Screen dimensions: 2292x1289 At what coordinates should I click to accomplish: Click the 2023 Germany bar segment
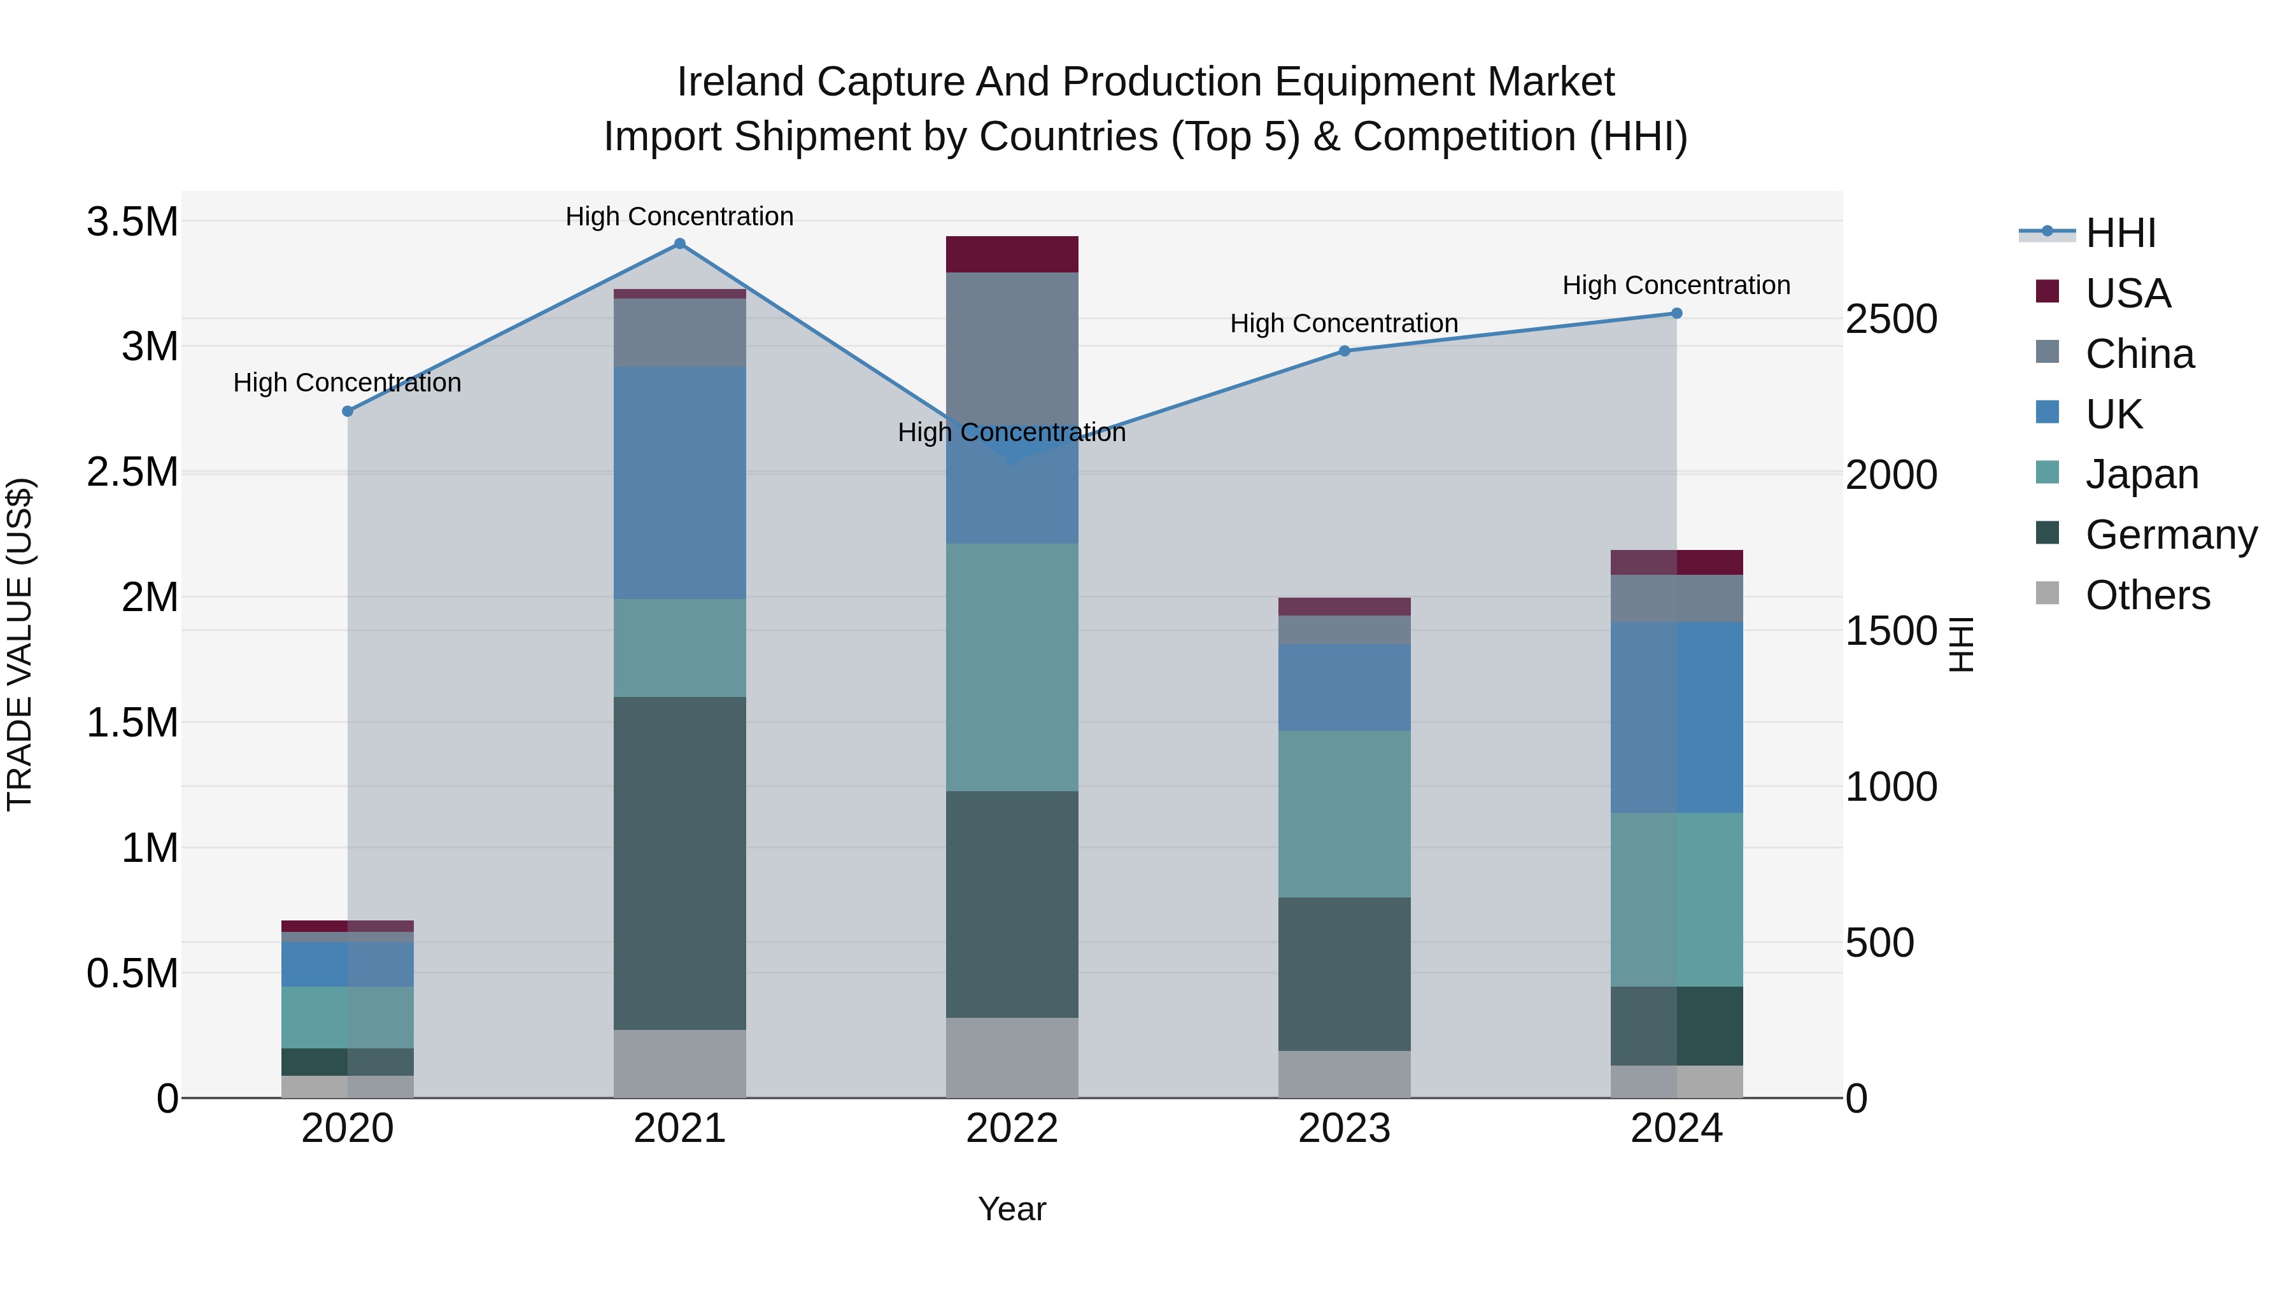1345,974
